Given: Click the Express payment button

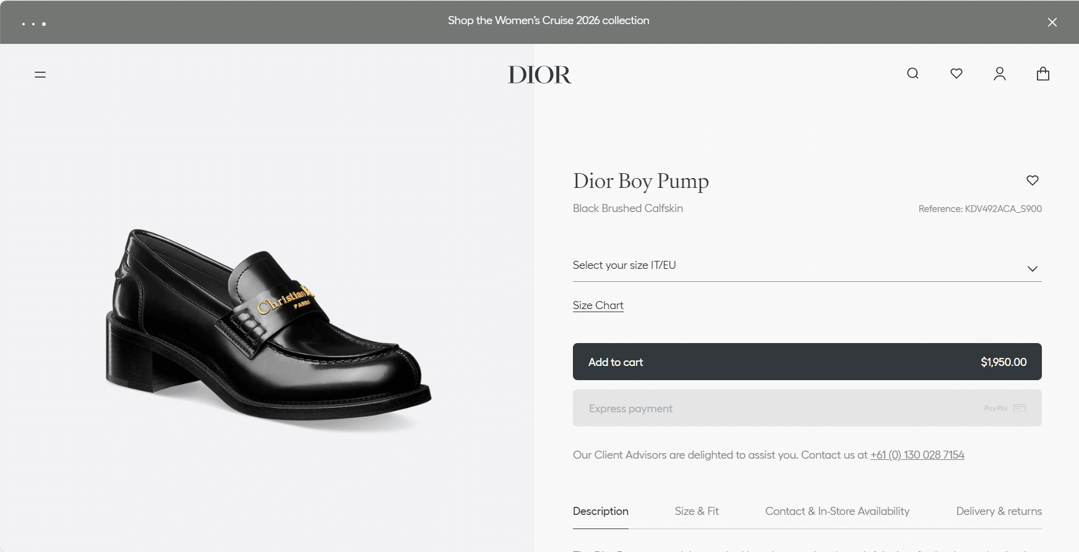Looking at the screenshot, I should (x=807, y=408).
